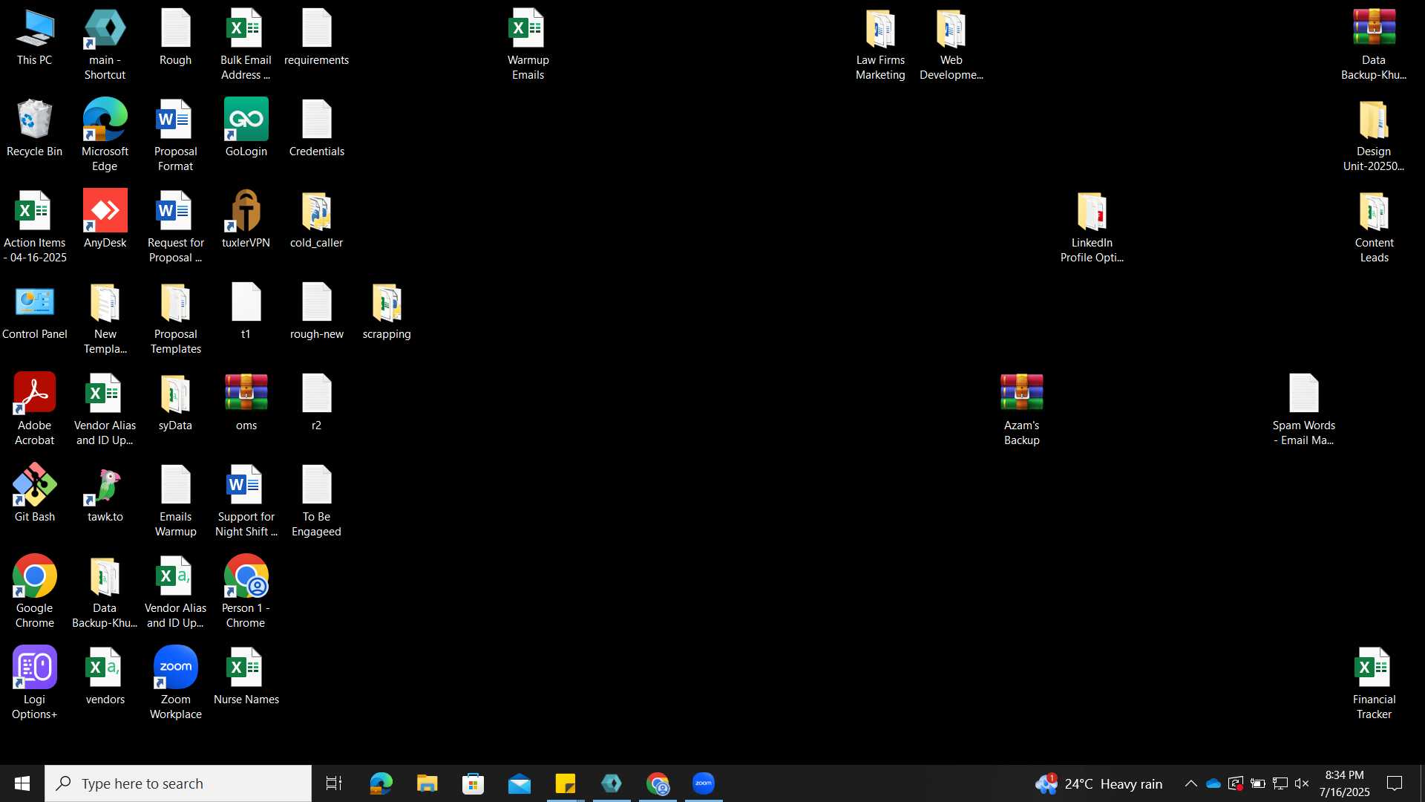Open the notification center
Image resolution: width=1425 pixels, height=802 pixels.
coord(1395,783)
